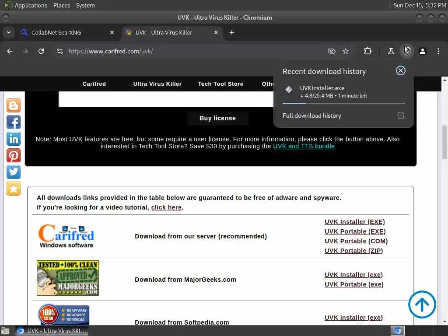The width and height of the screenshot is (448, 336).
Task: Open Chromium three-dot menu
Action: [438, 51]
